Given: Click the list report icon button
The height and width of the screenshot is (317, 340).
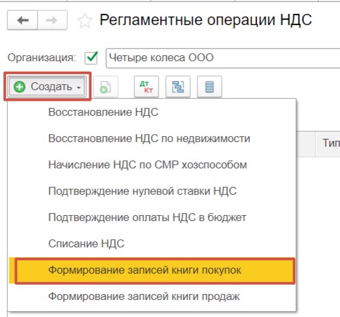Looking at the screenshot, I should tap(210, 87).
